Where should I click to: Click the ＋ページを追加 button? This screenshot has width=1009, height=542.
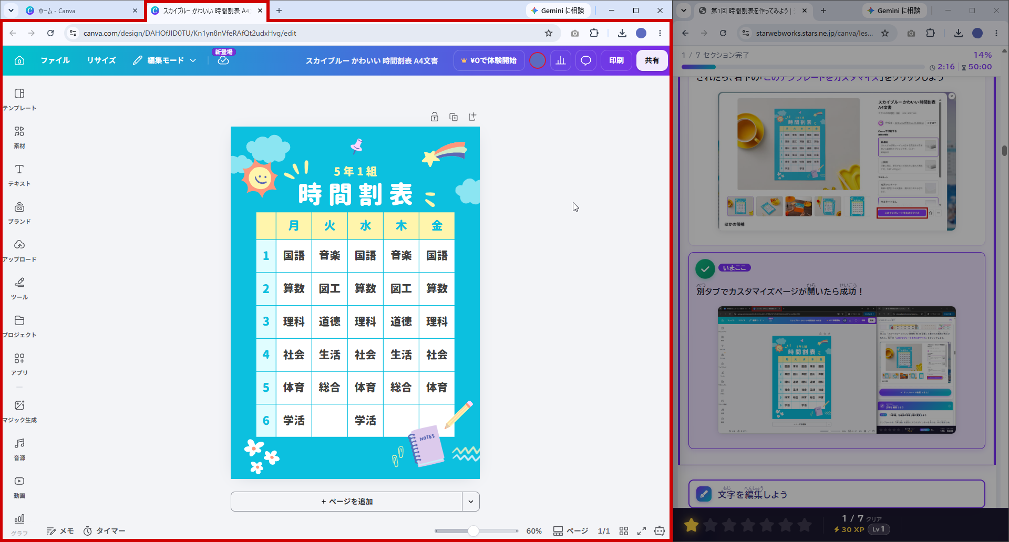pyautogui.click(x=347, y=502)
